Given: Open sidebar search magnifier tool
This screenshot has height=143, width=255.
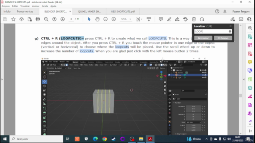Looking at the screenshot, I should point(250,28).
